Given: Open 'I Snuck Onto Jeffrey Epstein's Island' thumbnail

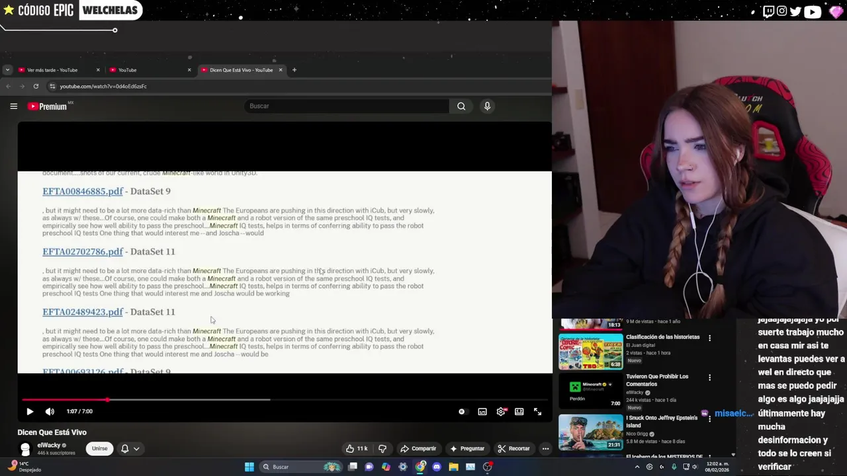Looking at the screenshot, I should (590, 432).
